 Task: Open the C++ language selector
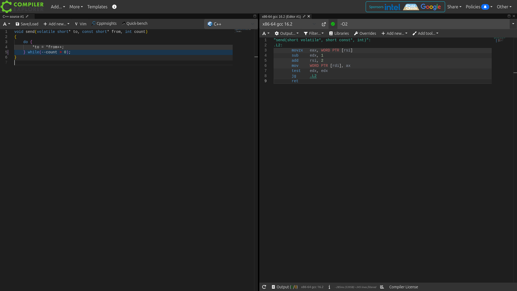click(x=231, y=24)
